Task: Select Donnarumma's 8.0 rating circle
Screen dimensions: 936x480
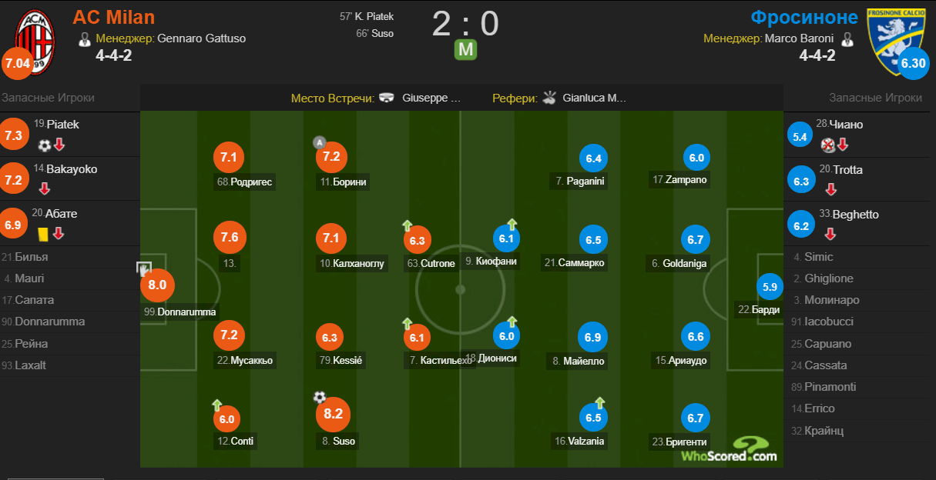Action: 157,285
